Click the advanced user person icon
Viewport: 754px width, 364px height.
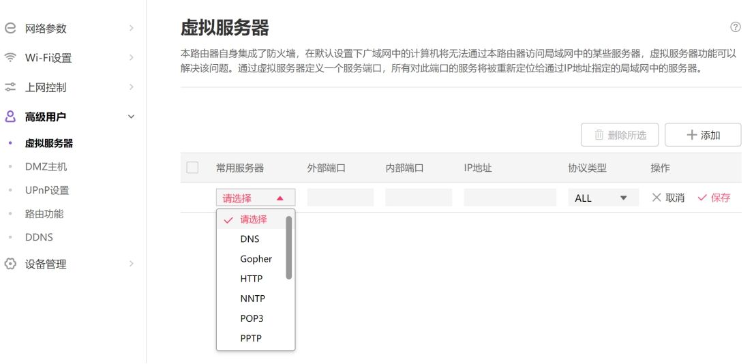pyautogui.click(x=10, y=117)
